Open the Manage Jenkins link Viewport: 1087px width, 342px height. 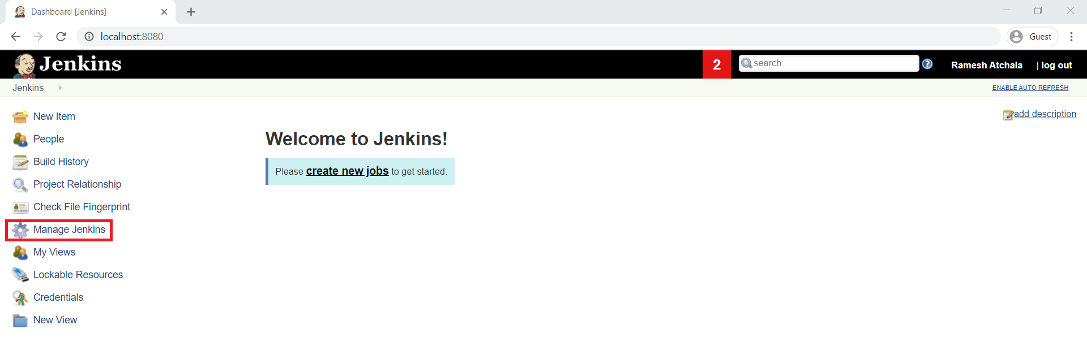[x=69, y=230]
